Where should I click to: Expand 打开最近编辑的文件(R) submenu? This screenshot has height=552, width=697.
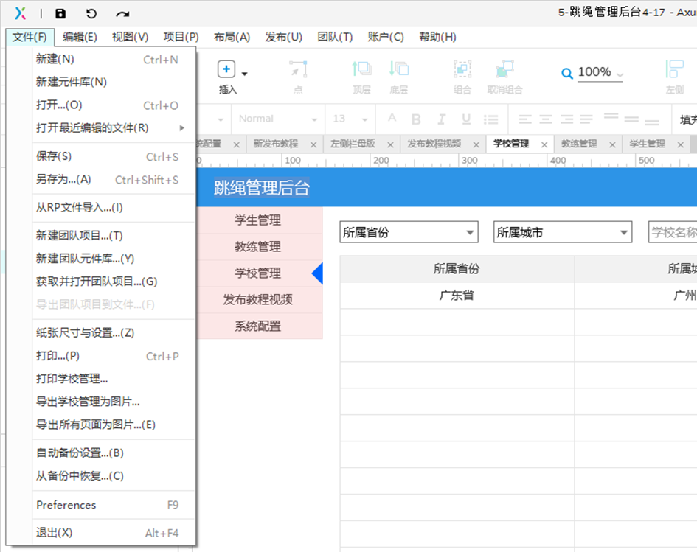click(114, 128)
